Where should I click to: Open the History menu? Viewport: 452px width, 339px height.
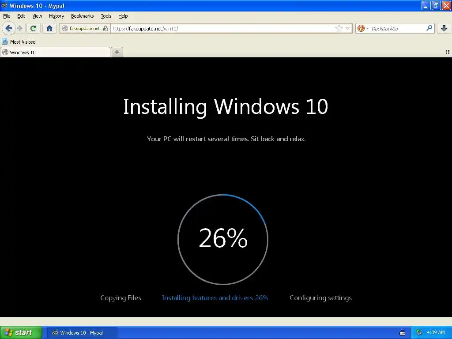(x=56, y=16)
